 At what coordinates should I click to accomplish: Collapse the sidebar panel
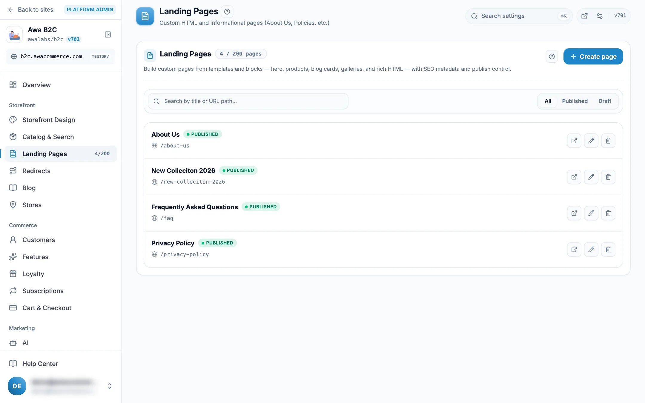click(108, 35)
